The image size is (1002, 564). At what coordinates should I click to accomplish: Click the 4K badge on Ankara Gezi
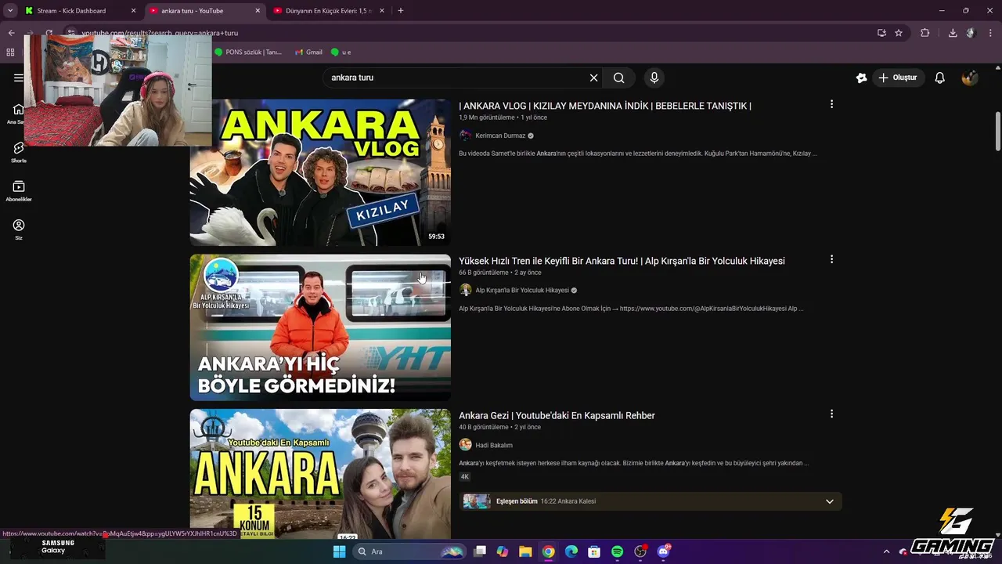[x=465, y=476]
